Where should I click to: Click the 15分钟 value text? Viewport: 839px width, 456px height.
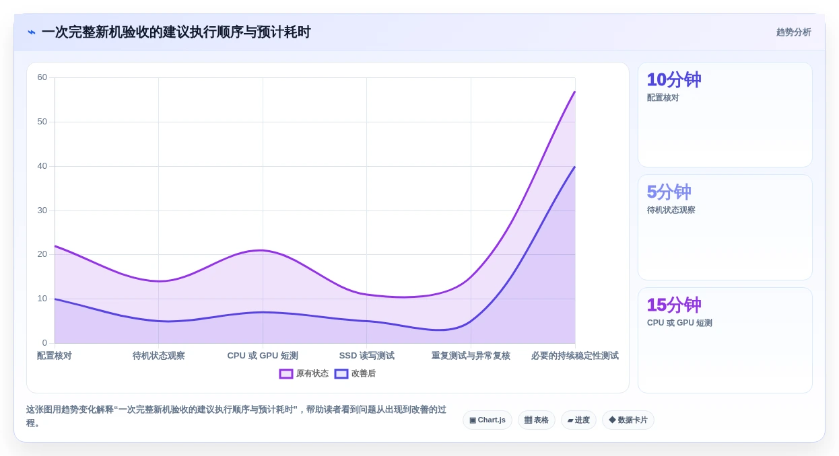(x=674, y=305)
